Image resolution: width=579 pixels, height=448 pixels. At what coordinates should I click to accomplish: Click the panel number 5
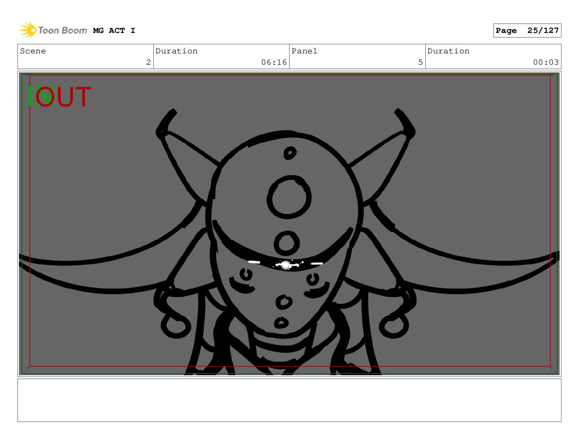[421, 62]
